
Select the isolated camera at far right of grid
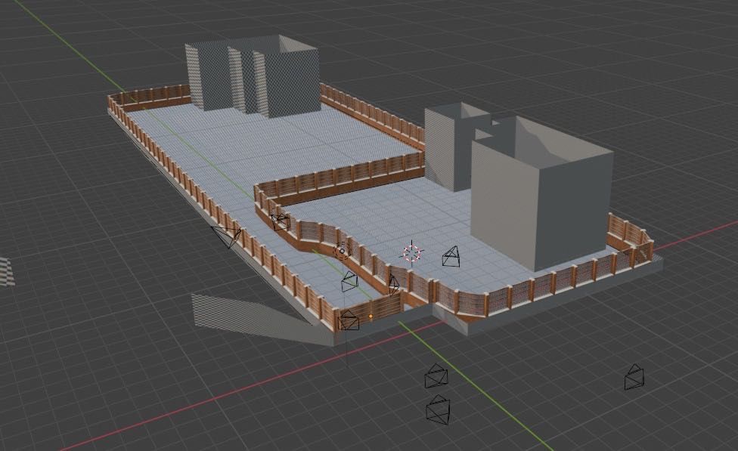tap(634, 377)
